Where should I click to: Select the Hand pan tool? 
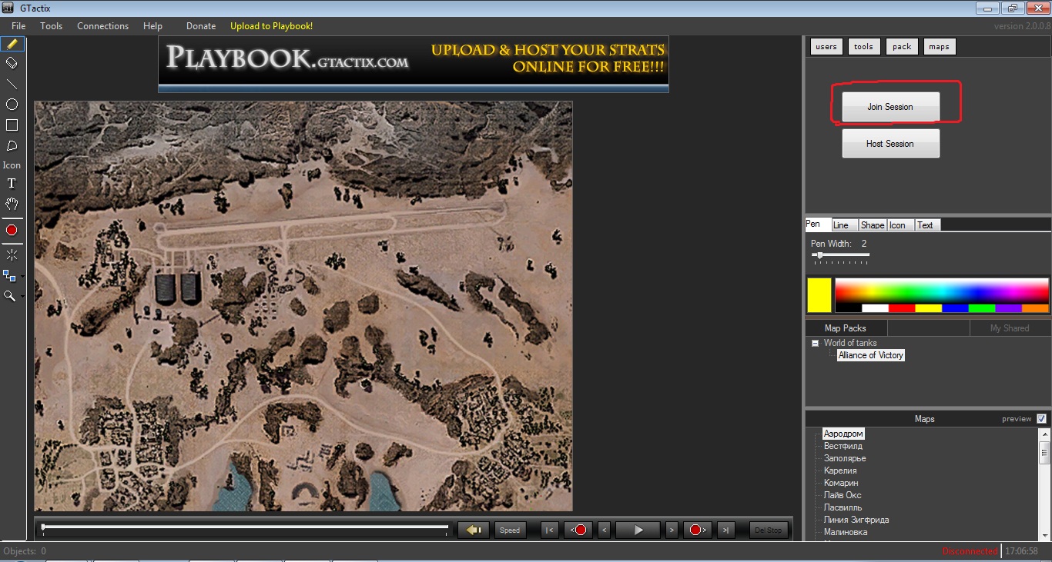(12, 205)
